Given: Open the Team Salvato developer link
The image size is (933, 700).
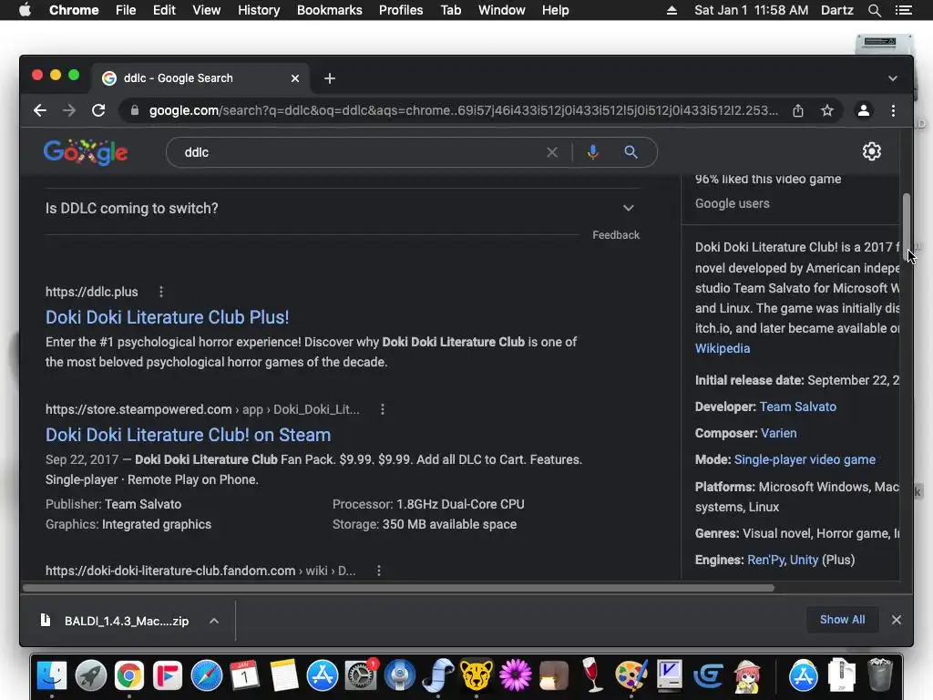Looking at the screenshot, I should [x=798, y=407].
